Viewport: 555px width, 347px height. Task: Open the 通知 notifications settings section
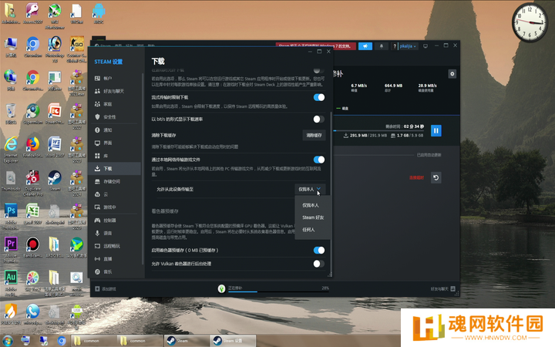[116, 130]
